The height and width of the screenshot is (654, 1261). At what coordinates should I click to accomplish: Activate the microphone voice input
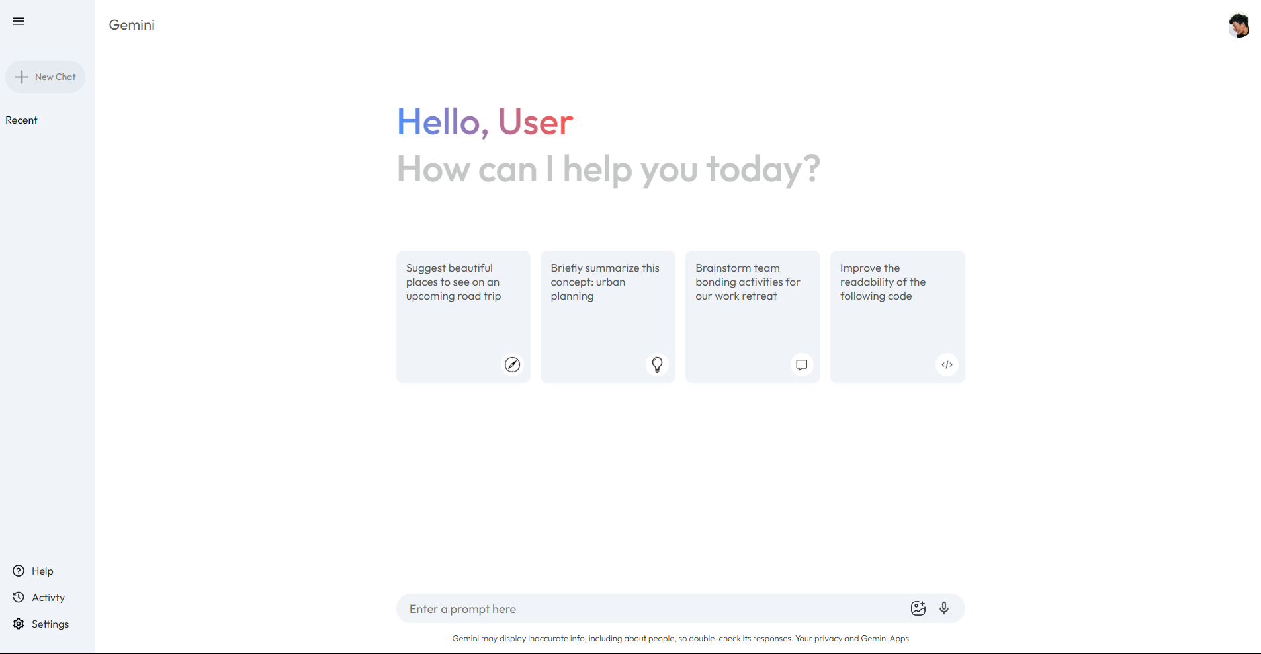tap(944, 608)
